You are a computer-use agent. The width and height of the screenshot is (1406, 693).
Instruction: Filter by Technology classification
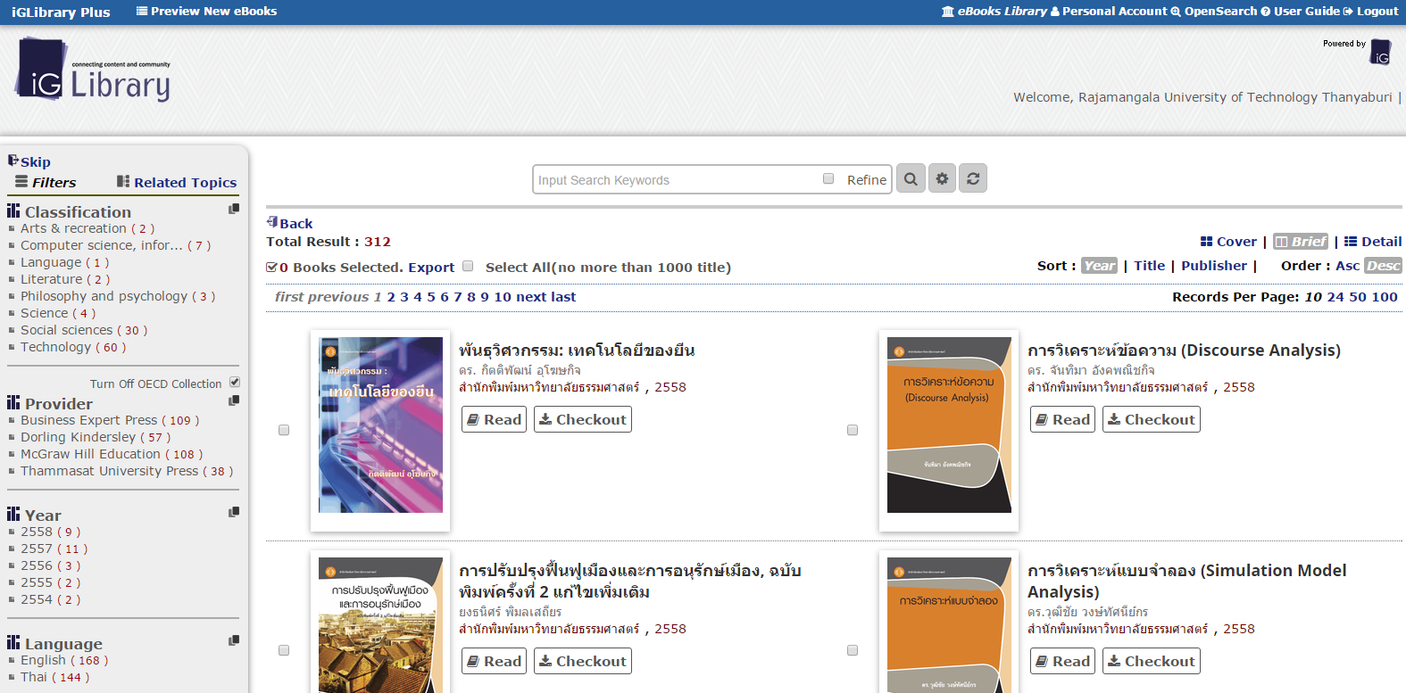point(73,347)
